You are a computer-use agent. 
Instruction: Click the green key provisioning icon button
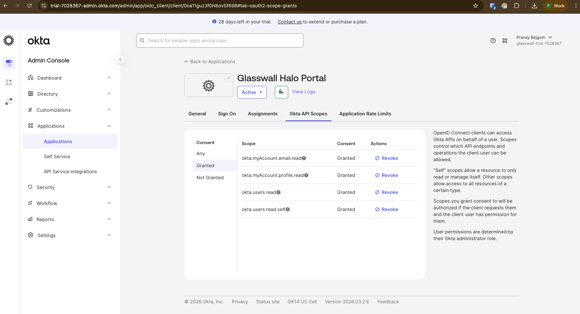pyautogui.click(x=281, y=92)
